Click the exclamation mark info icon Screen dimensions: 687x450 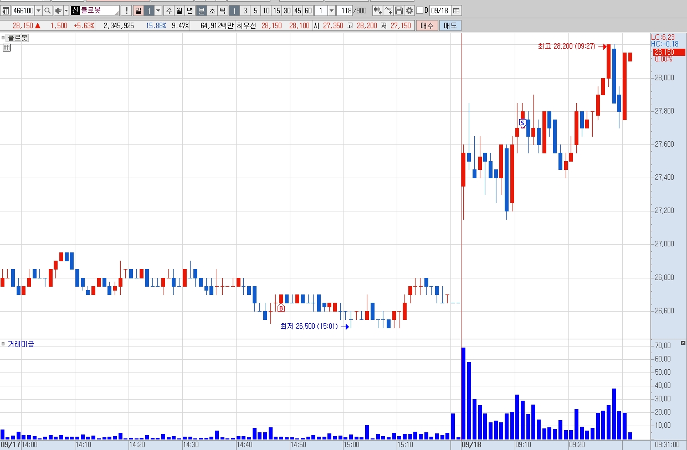[126, 11]
